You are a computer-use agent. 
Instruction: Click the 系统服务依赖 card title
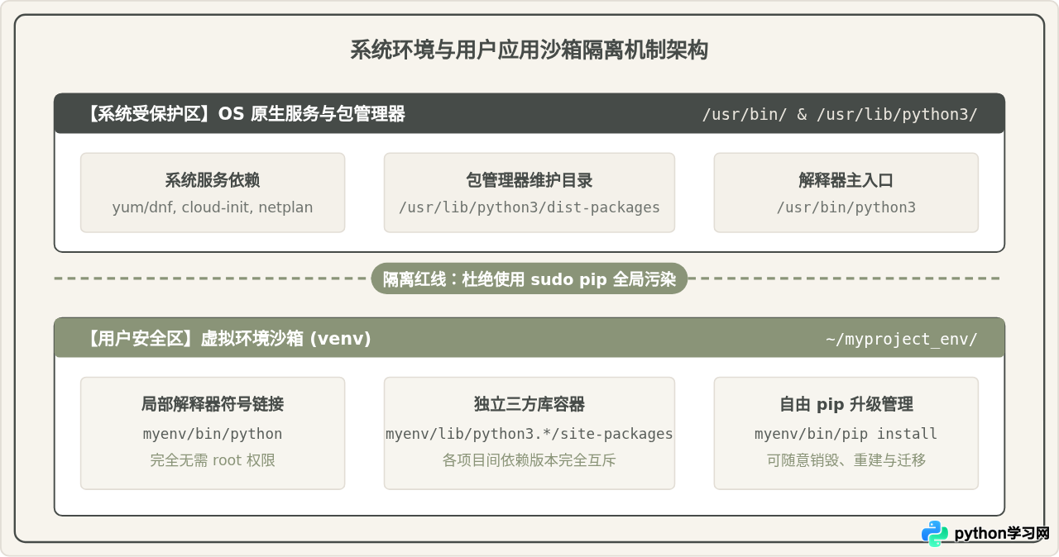tap(213, 180)
